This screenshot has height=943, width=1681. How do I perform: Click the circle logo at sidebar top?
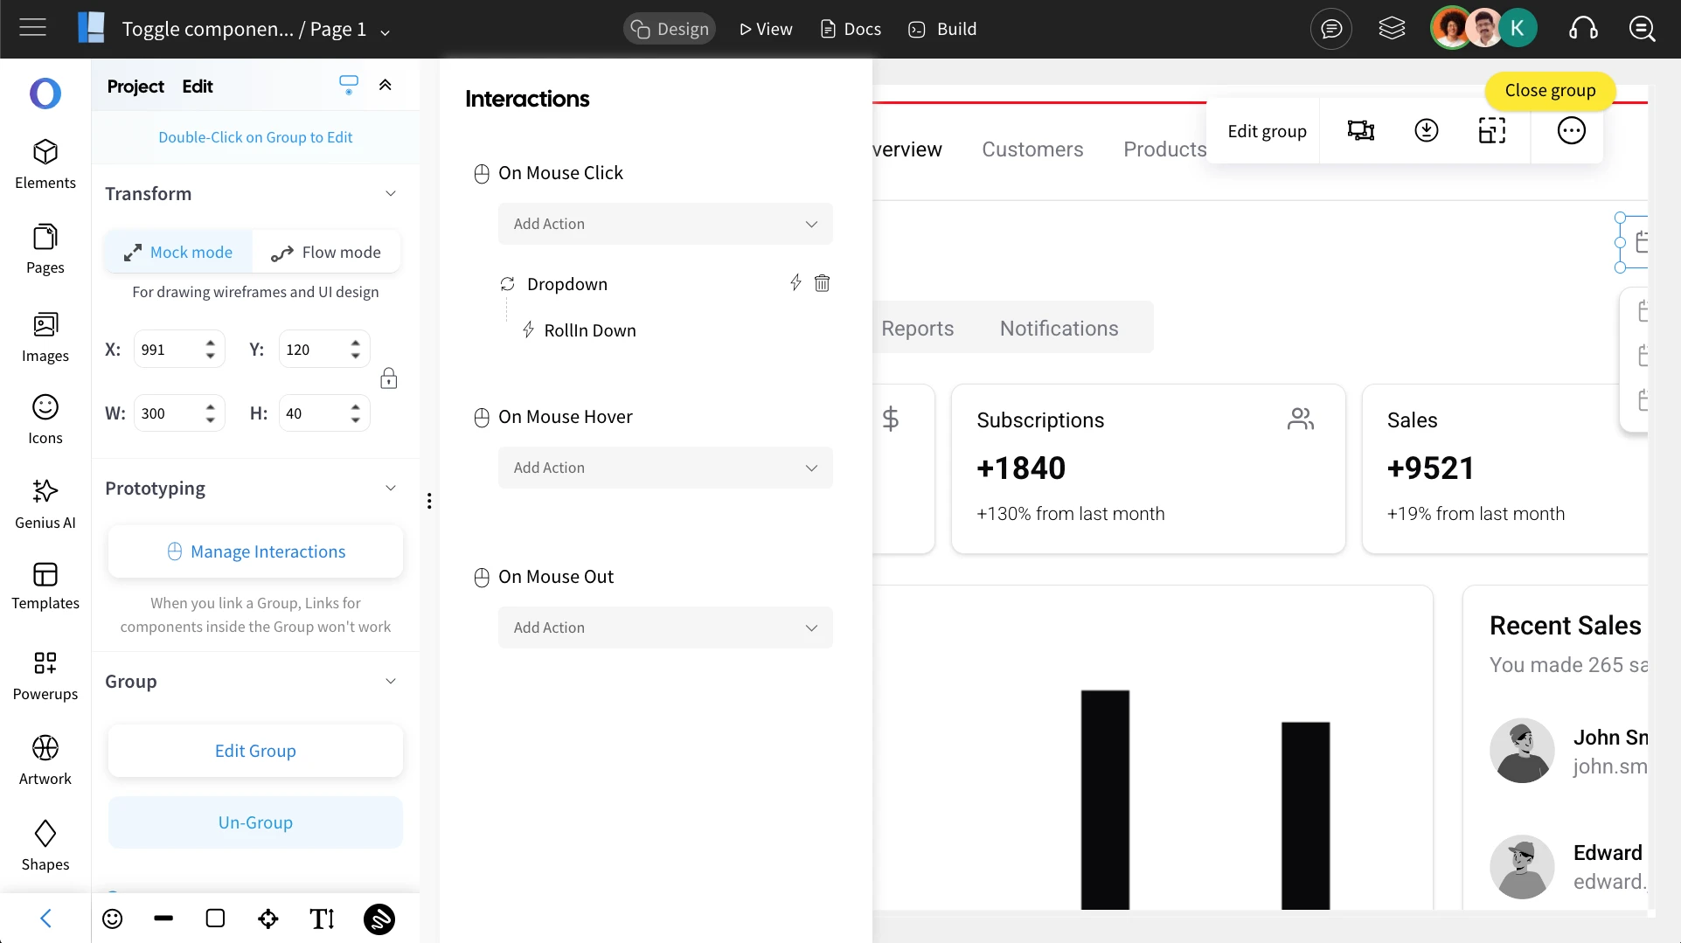[45, 94]
